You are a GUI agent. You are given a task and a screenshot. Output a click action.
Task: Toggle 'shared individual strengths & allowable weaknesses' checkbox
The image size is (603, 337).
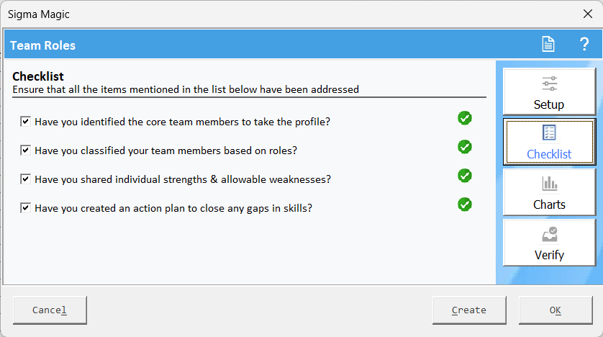point(25,179)
